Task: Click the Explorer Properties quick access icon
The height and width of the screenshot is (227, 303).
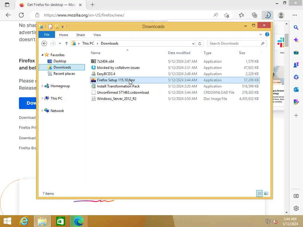Action: pyautogui.click(x=50, y=27)
